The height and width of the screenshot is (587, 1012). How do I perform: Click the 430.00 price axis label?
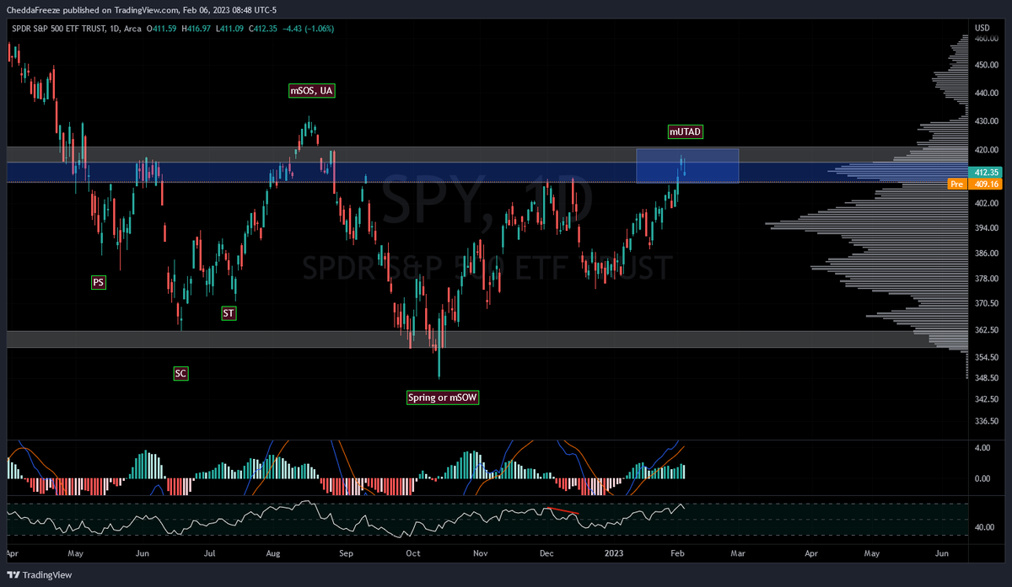(986, 121)
